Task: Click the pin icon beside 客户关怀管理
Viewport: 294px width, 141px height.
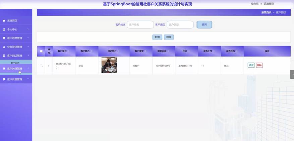Action: [x=4, y=69]
